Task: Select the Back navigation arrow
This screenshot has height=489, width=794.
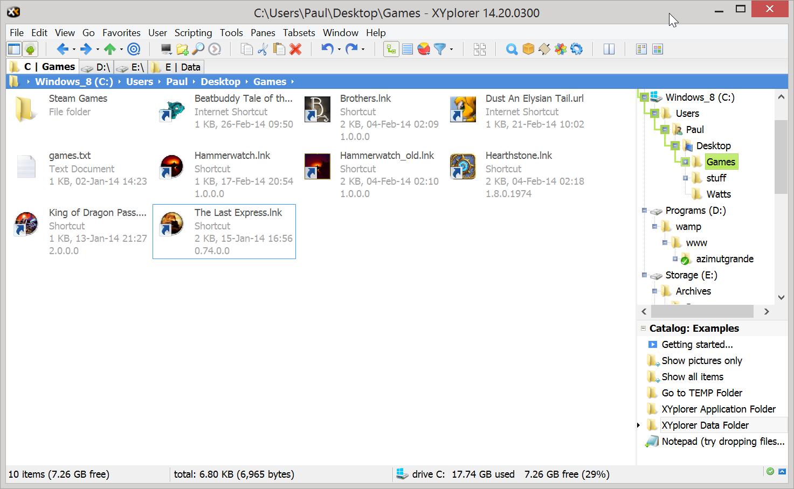Action: 61,49
